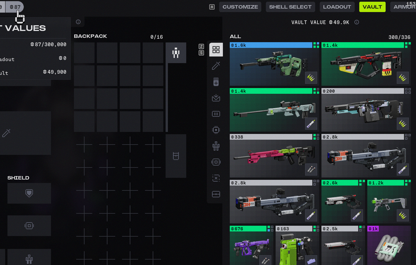
Task: Click the ALL vault section label
Action: click(x=236, y=36)
